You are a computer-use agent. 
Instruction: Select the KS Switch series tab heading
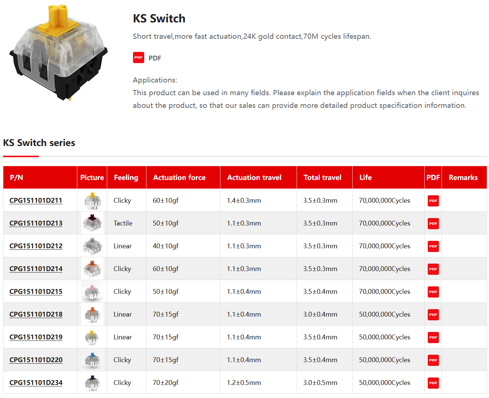click(x=39, y=143)
